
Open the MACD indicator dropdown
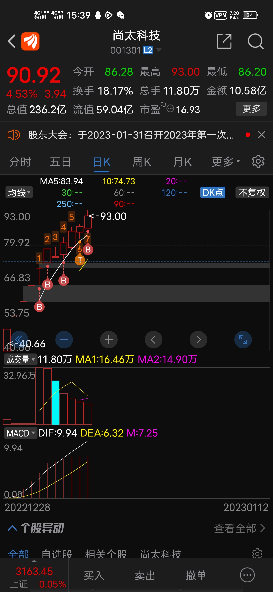20,433
